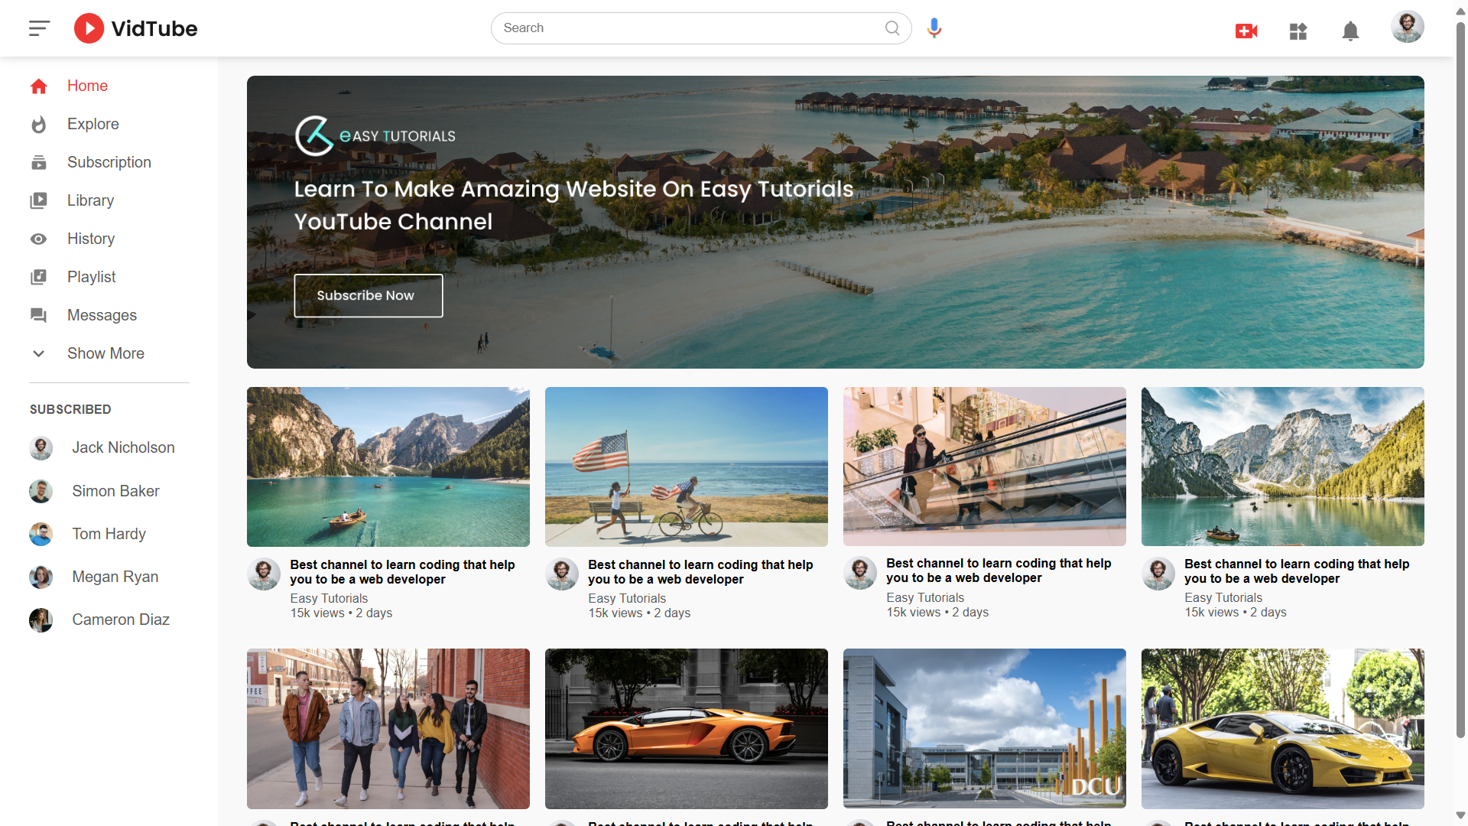The height and width of the screenshot is (826, 1468).
Task: Click the search magnifier icon
Action: coord(892,28)
